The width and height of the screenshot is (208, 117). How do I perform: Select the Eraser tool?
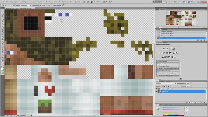tap(2, 37)
